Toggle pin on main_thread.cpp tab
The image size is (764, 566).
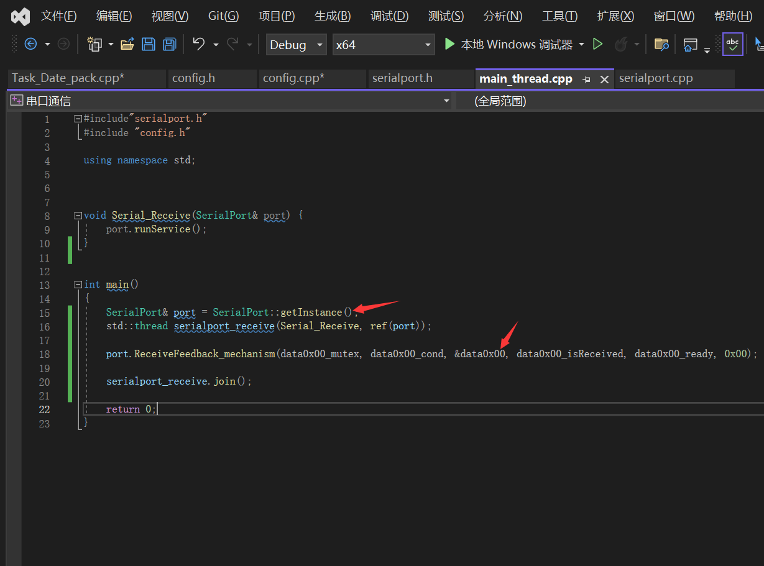pos(586,80)
